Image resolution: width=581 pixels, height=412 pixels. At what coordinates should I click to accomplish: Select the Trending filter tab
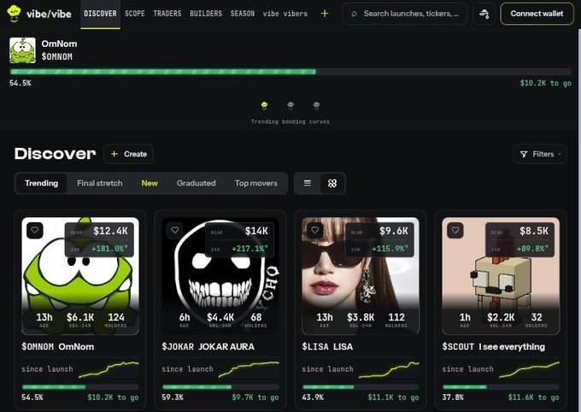coord(42,183)
